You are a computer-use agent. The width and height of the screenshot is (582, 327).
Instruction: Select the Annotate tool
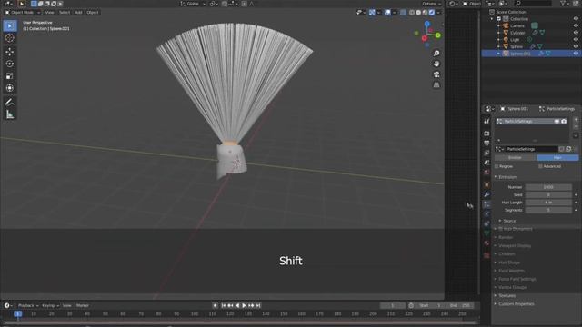click(10, 103)
